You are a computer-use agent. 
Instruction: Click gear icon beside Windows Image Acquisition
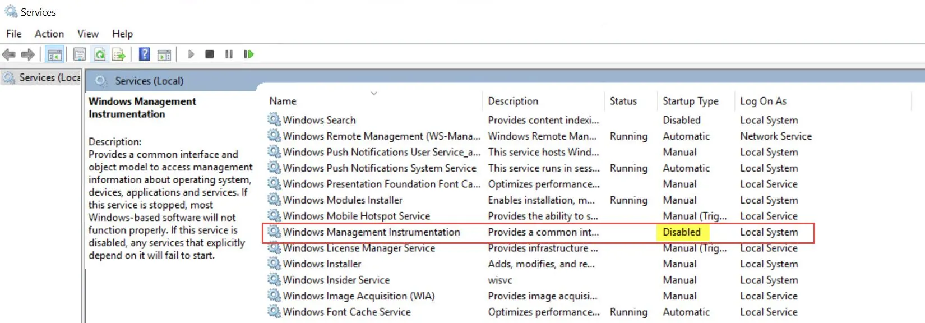click(274, 296)
